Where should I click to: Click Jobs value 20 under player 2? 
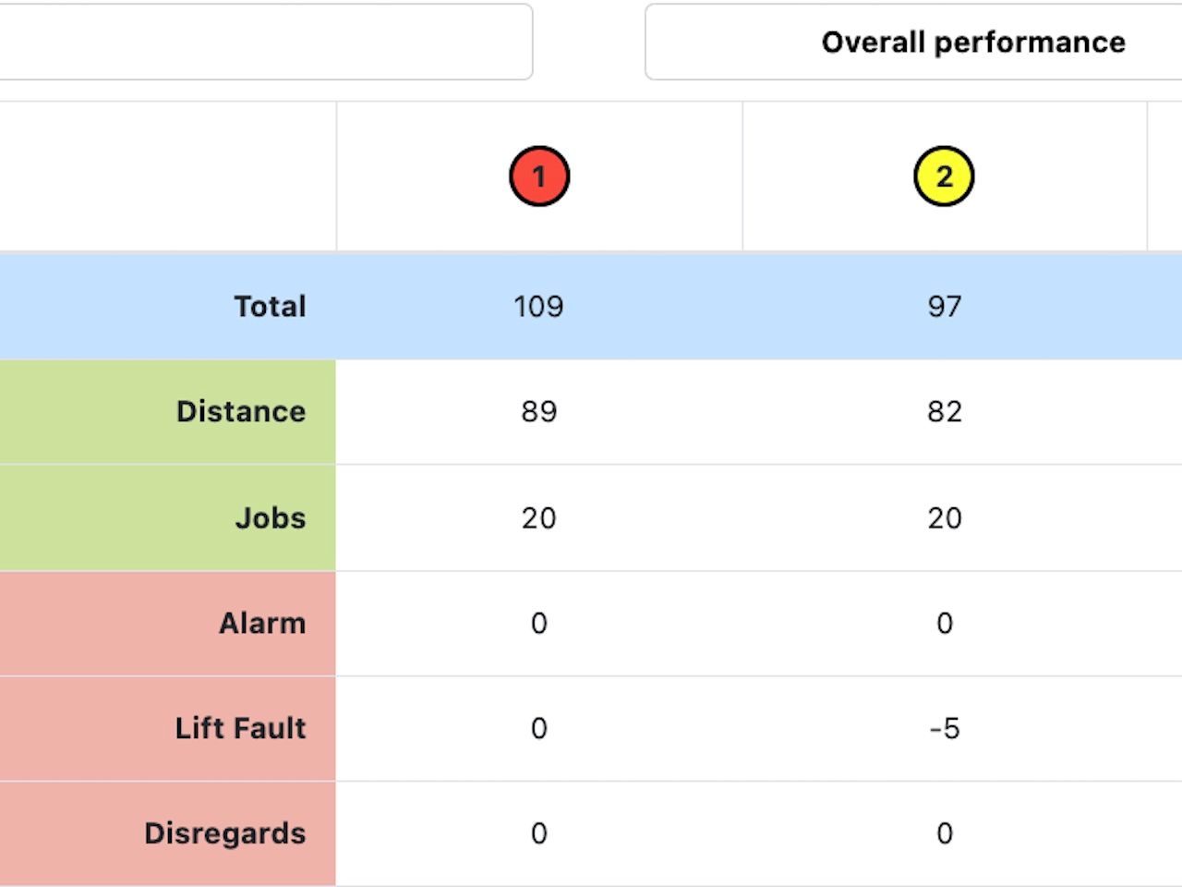[x=944, y=517]
